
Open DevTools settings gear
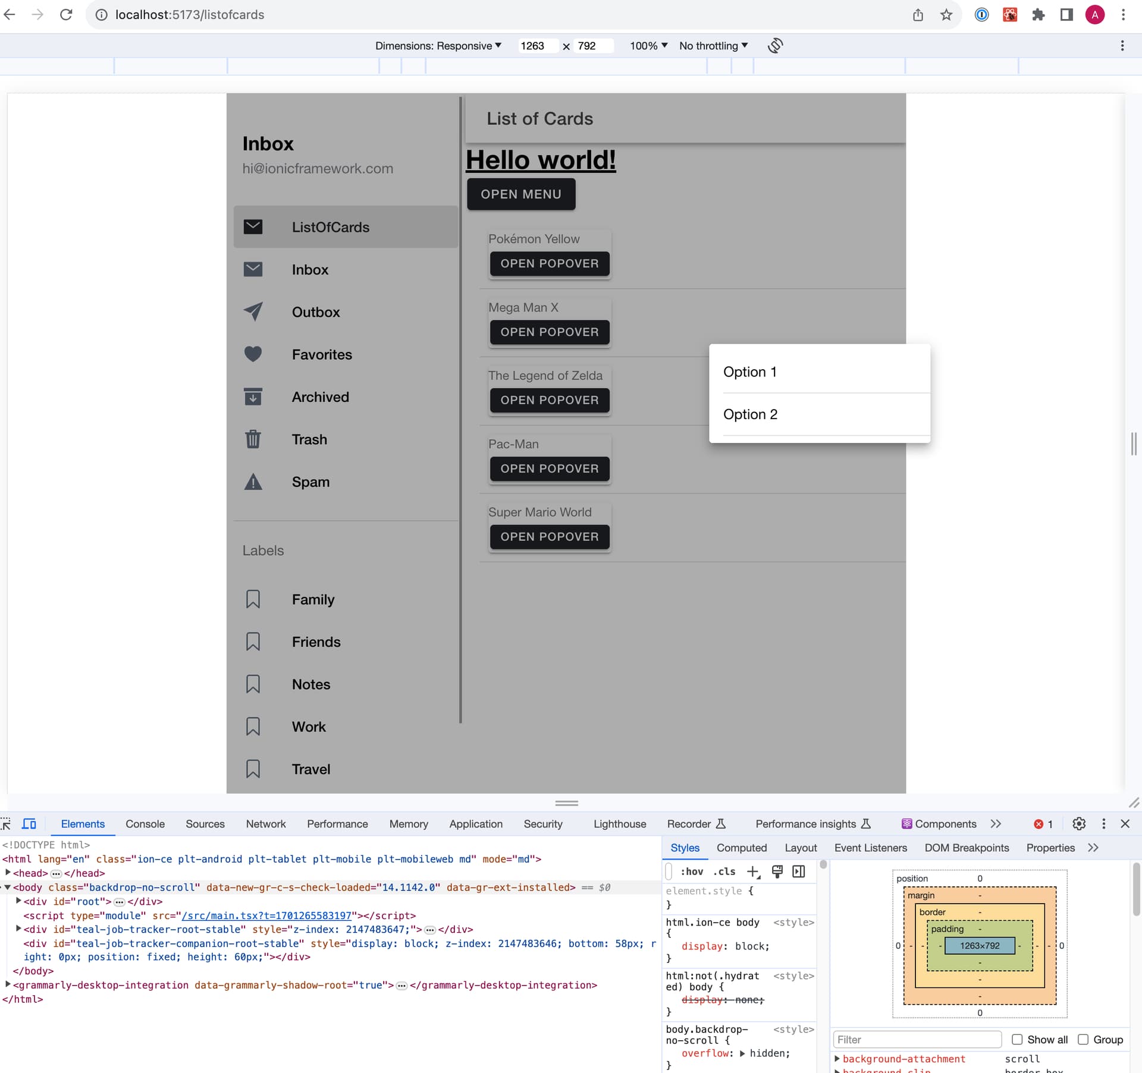1079,824
